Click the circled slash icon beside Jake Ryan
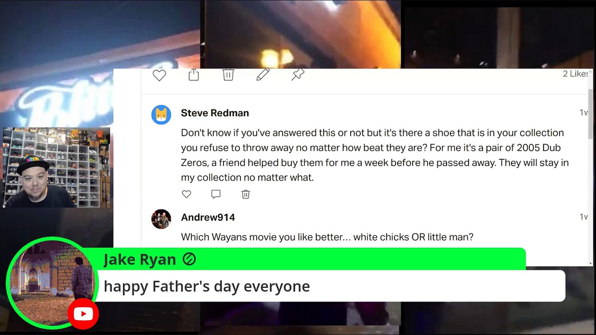Viewport: 596px width, 335px height. (189, 259)
